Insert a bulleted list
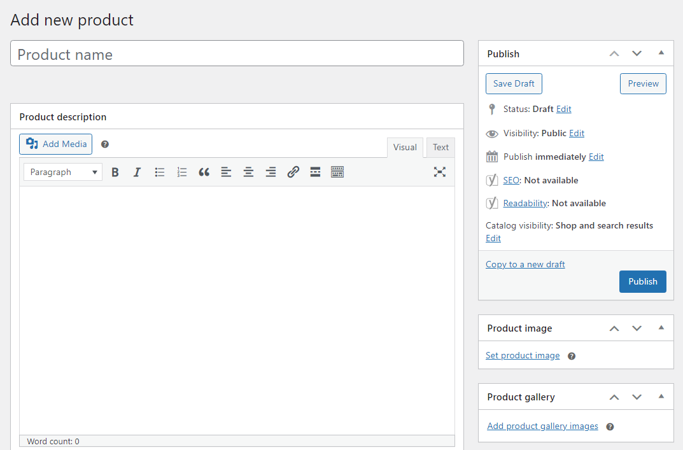The width and height of the screenshot is (683, 450). (159, 172)
